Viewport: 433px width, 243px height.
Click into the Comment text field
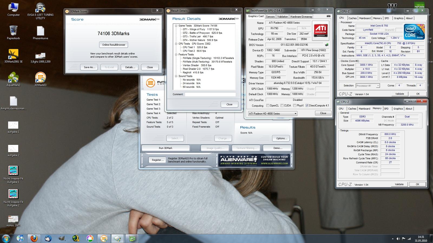click(210, 94)
